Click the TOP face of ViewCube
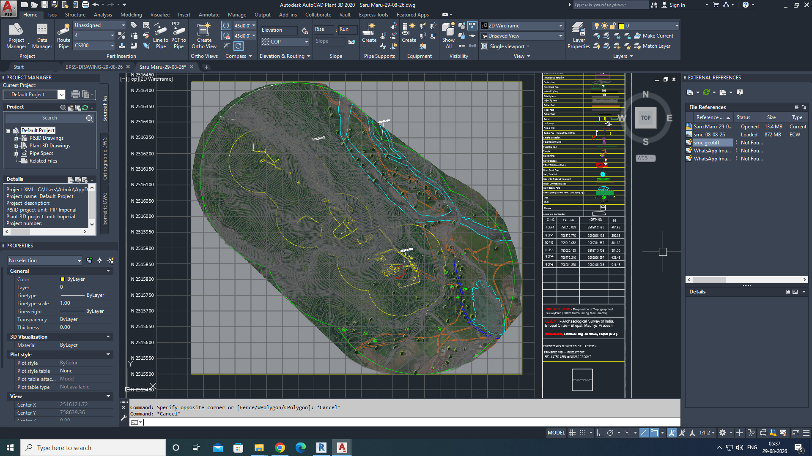Image resolution: width=812 pixels, height=456 pixels. pyautogui.click(x=645, y=118)
